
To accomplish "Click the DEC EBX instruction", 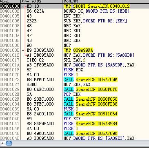I will (72, 40).
